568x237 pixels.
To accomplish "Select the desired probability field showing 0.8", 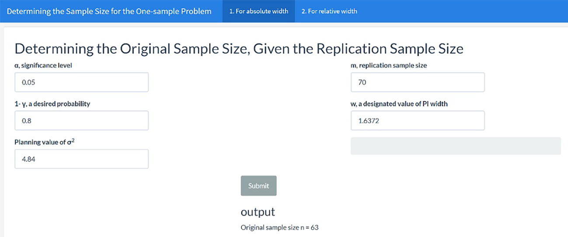I will coord(81,120).
